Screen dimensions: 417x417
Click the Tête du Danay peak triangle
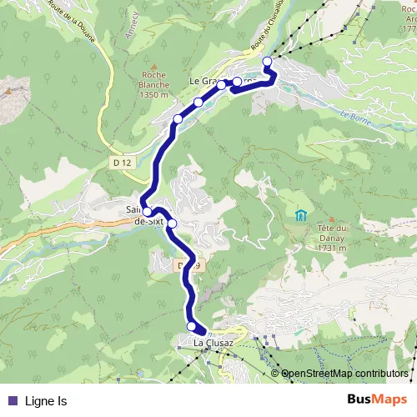pyautogui.click(x=331, y=219)
